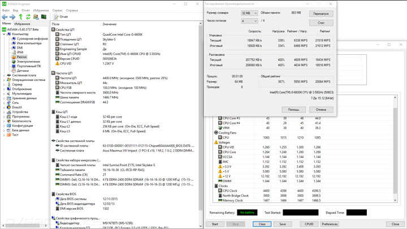
Task: Select Электропитание in the computer tree
Action: point(28,62)
